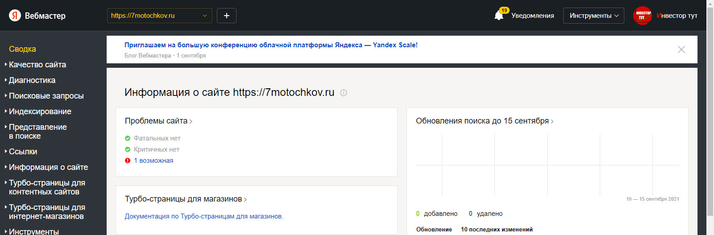Open the Инструменты dropdown in header

(x=594, y=16)
